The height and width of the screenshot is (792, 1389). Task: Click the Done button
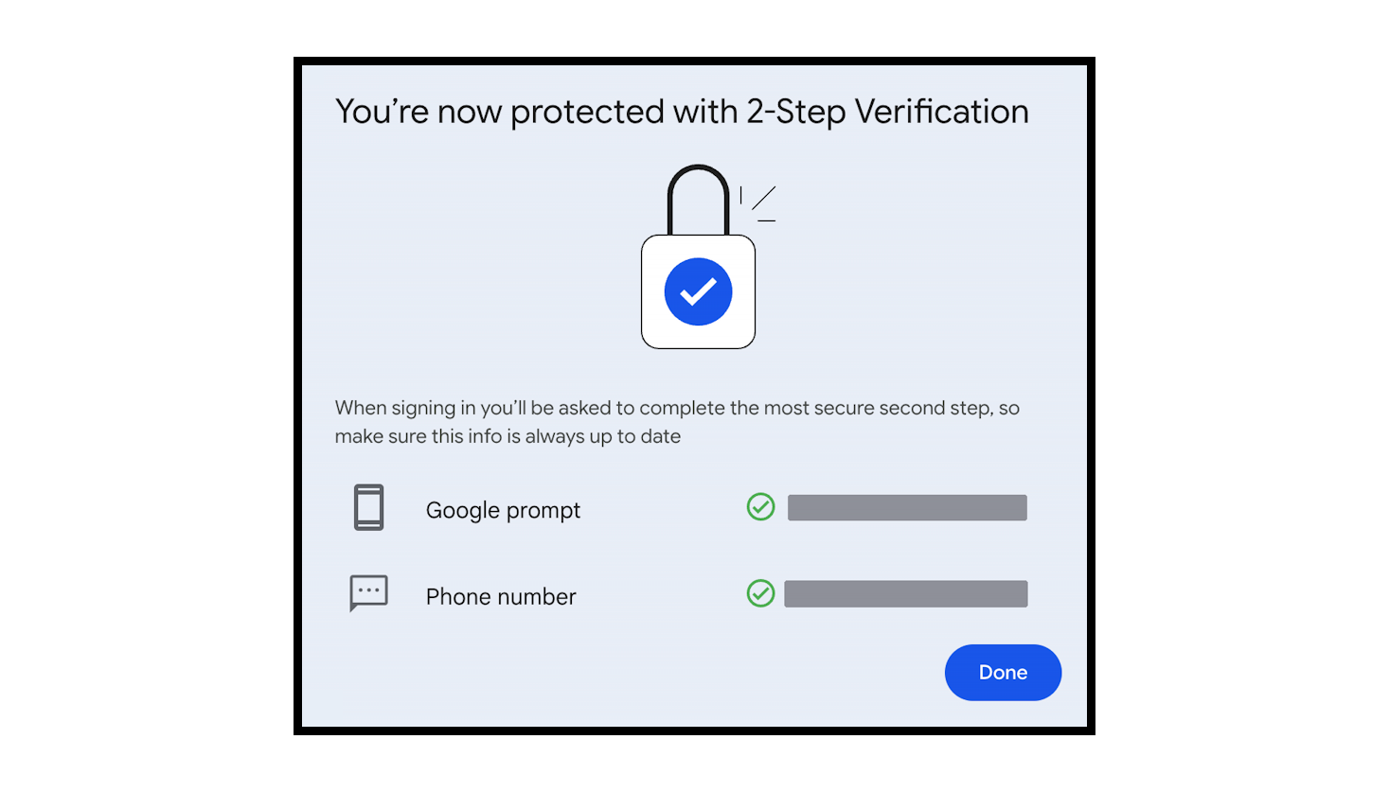point(1003,672)
